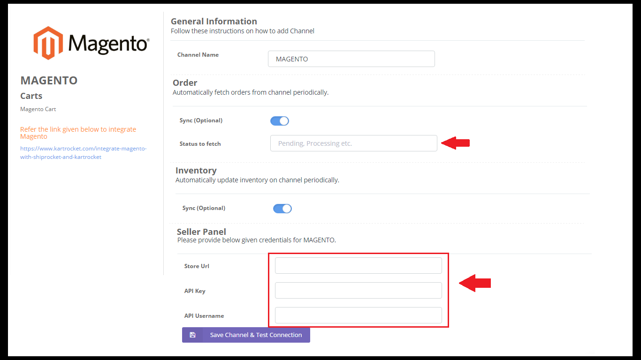Focus the API Username input box
This screenshot has width=641, height=360.
[358, 315]
